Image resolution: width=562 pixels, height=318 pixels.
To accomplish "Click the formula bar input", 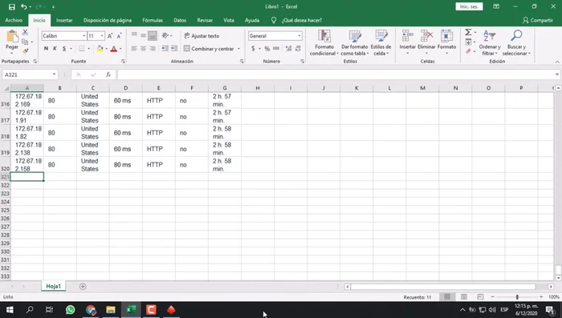I will (x=335, y=74).
